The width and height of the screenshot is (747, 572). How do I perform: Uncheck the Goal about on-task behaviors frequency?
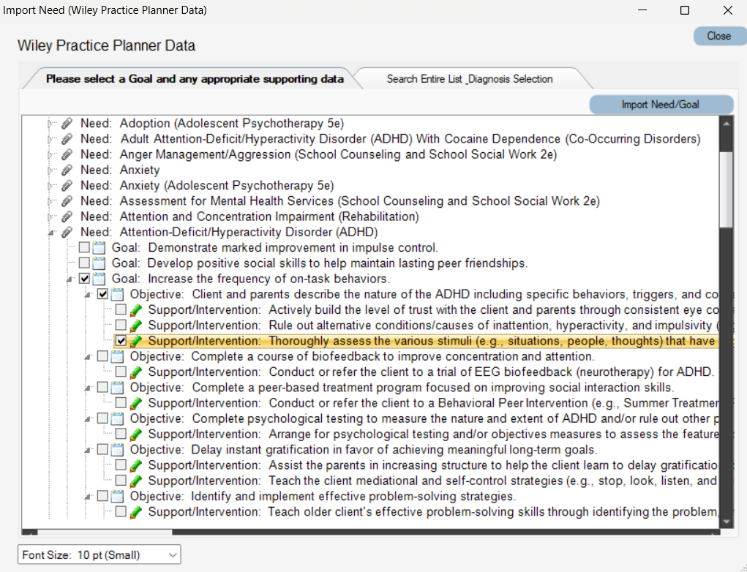[83, 278]
